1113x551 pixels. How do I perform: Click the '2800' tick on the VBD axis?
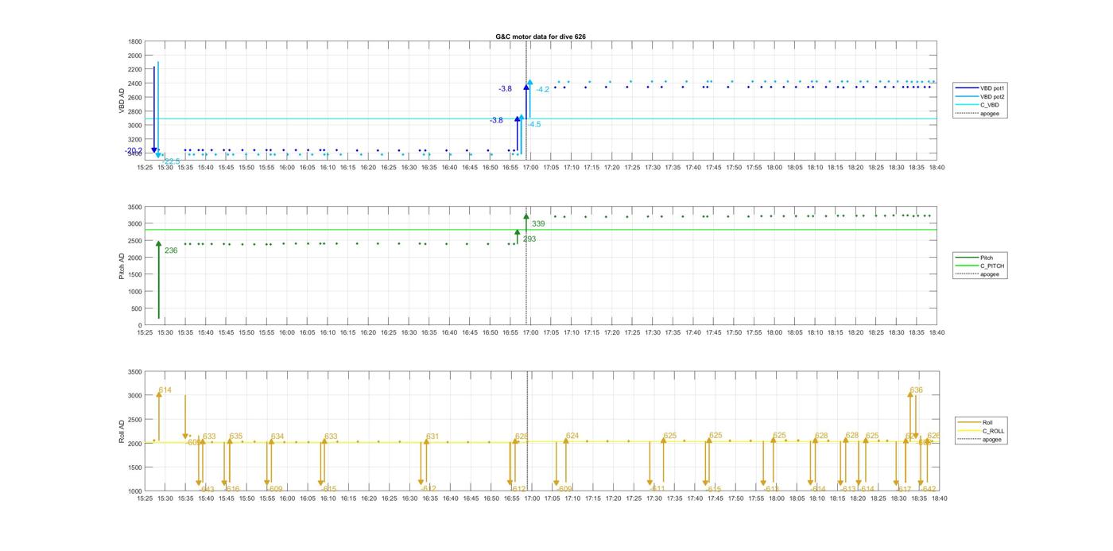coord(134,111)
